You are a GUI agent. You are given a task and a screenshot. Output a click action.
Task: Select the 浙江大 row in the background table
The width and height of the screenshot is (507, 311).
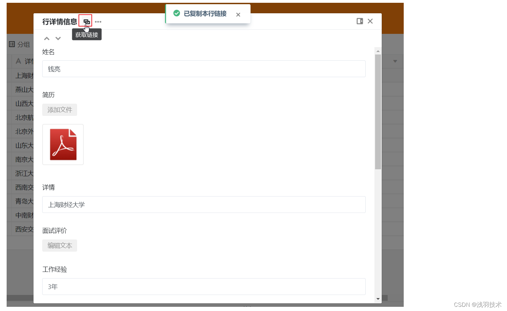point(24,173)
